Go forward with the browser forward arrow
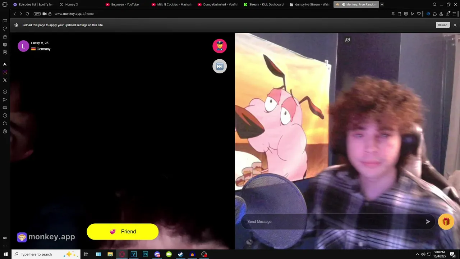460x259 pixels. tap(21, 14)
